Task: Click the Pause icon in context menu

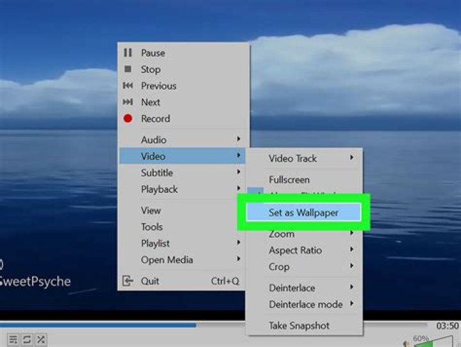Action: (127, 53)
